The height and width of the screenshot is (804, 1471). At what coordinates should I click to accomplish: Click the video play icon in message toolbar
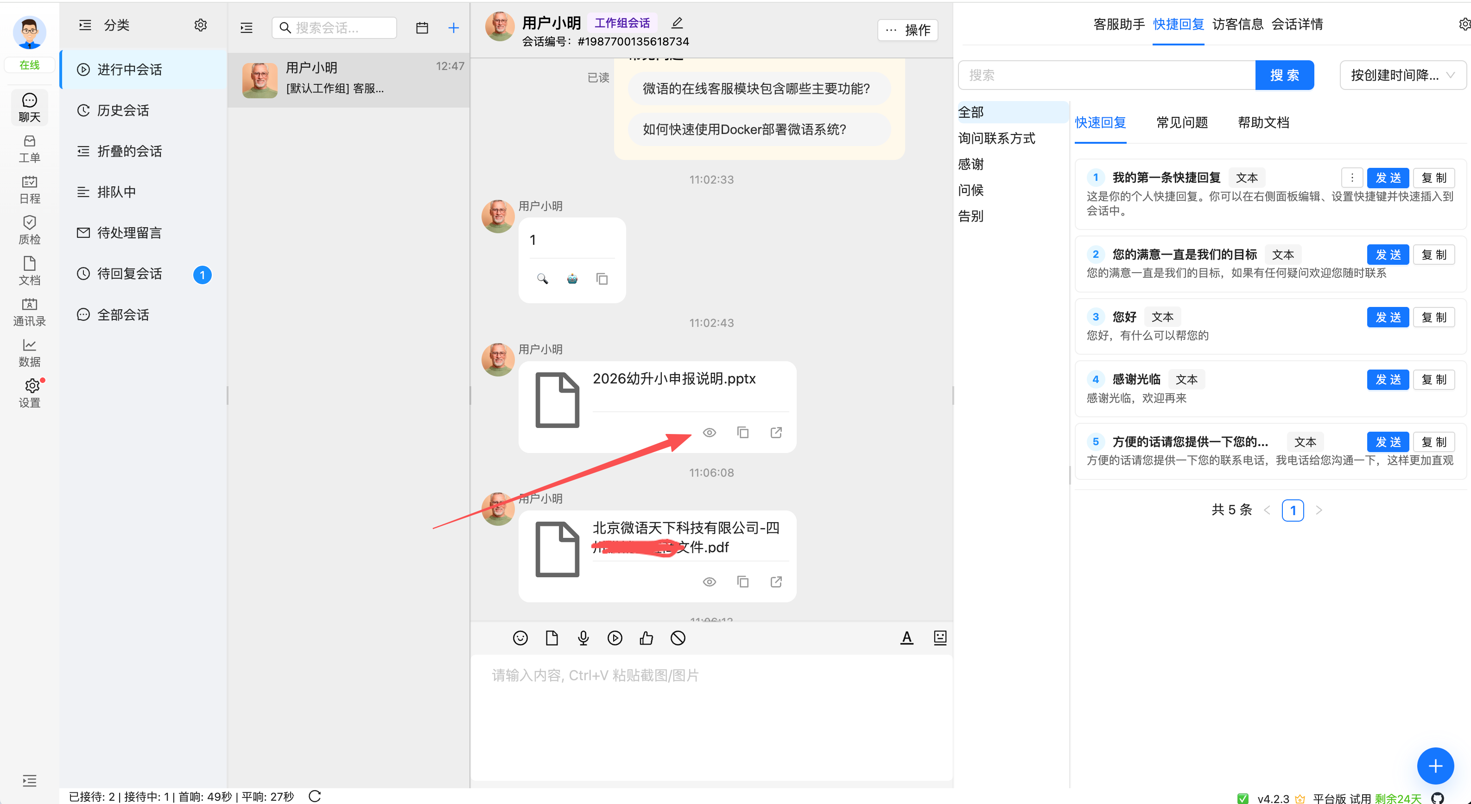pos(615,638)
